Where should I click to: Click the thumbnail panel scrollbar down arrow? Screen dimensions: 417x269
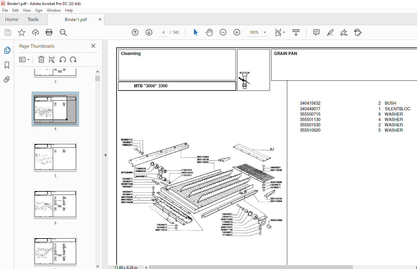click(98, 266)
